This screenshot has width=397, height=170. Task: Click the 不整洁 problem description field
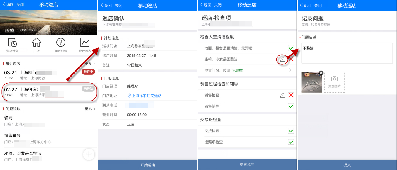[347, 53]
